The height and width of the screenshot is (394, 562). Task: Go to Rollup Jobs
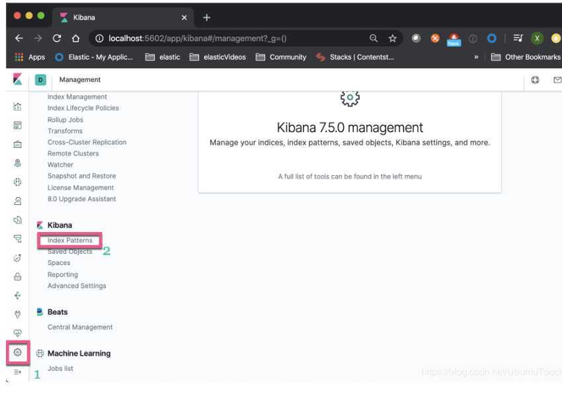point(65,120)
